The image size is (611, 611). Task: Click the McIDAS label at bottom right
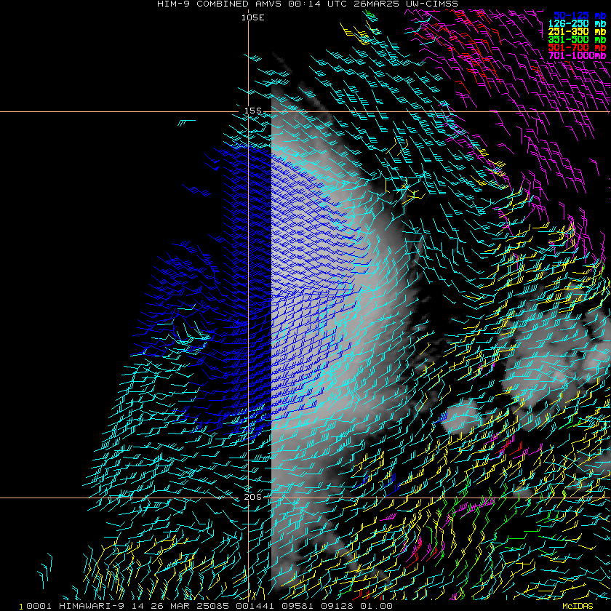pyautogui.click(x=578, y=606)
